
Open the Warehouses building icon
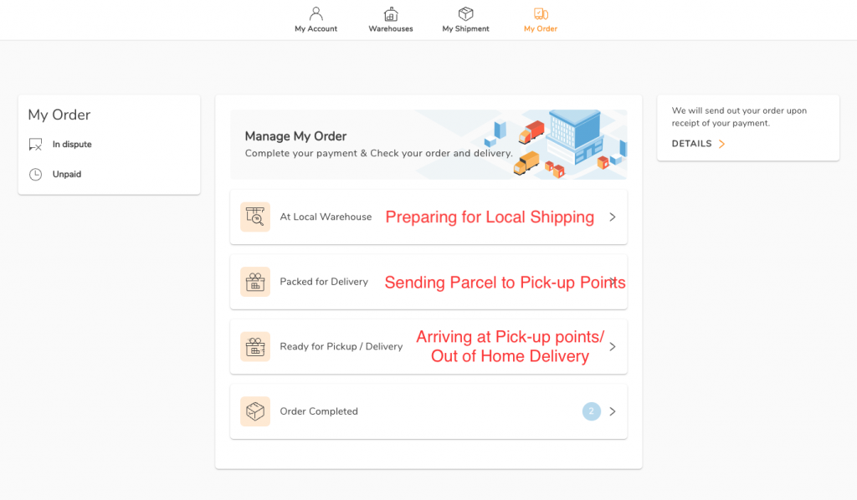(391, 14)
